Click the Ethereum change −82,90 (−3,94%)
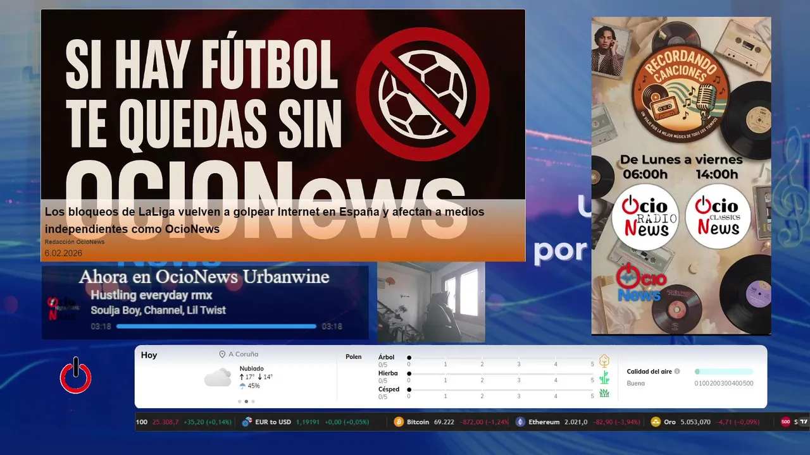The height and width of the screenshot is (455, 810). pos(616,422)
